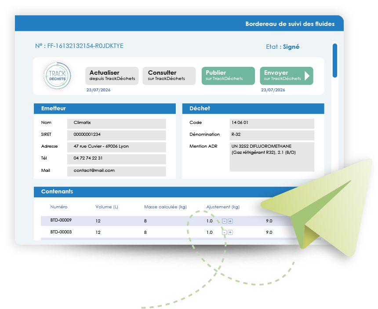
Task: Increase adjustment for container BTD-00009
Action: [230, 221]
